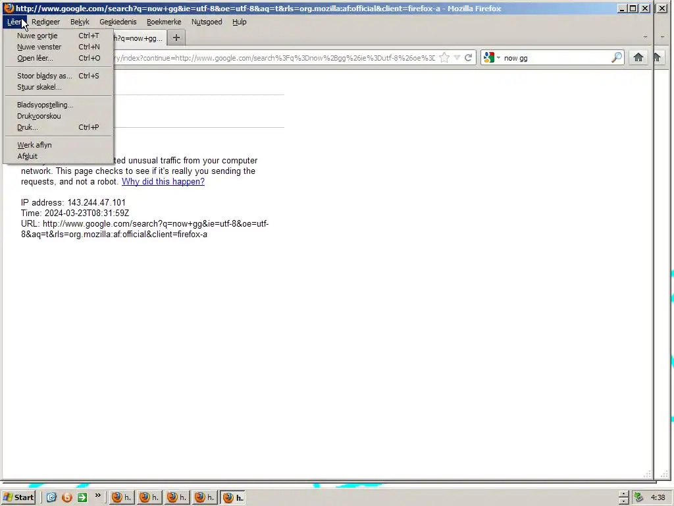Click the orange quick launch icon
The image size is (674, 506).
[x=66, y=497]
